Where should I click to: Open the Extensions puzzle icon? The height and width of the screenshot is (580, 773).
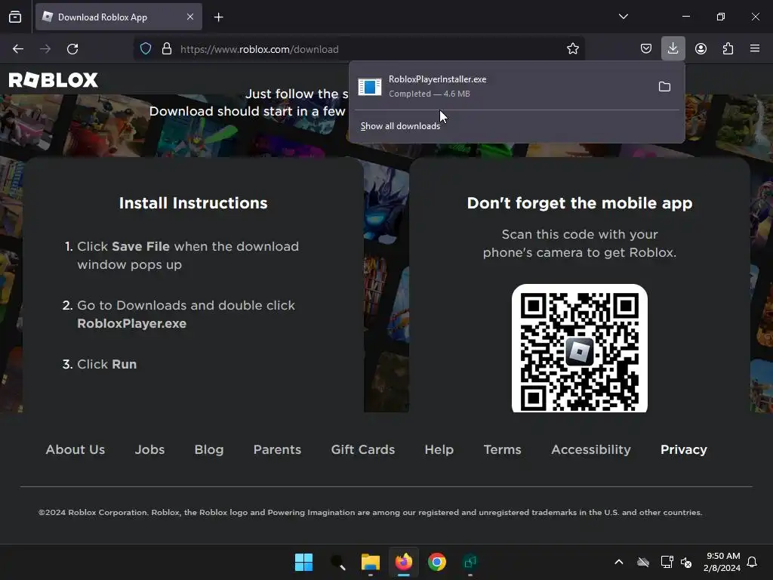click(728, 49)
